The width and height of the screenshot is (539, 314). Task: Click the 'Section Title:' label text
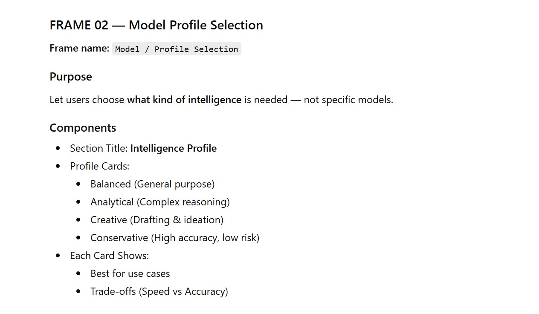click(x=99, y=148)
